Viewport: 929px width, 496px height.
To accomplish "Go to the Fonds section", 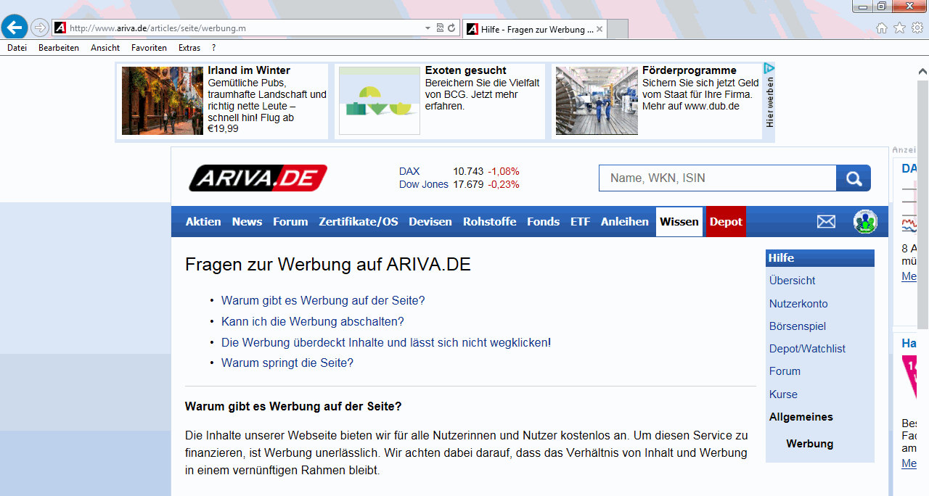I will click(543, 222).
